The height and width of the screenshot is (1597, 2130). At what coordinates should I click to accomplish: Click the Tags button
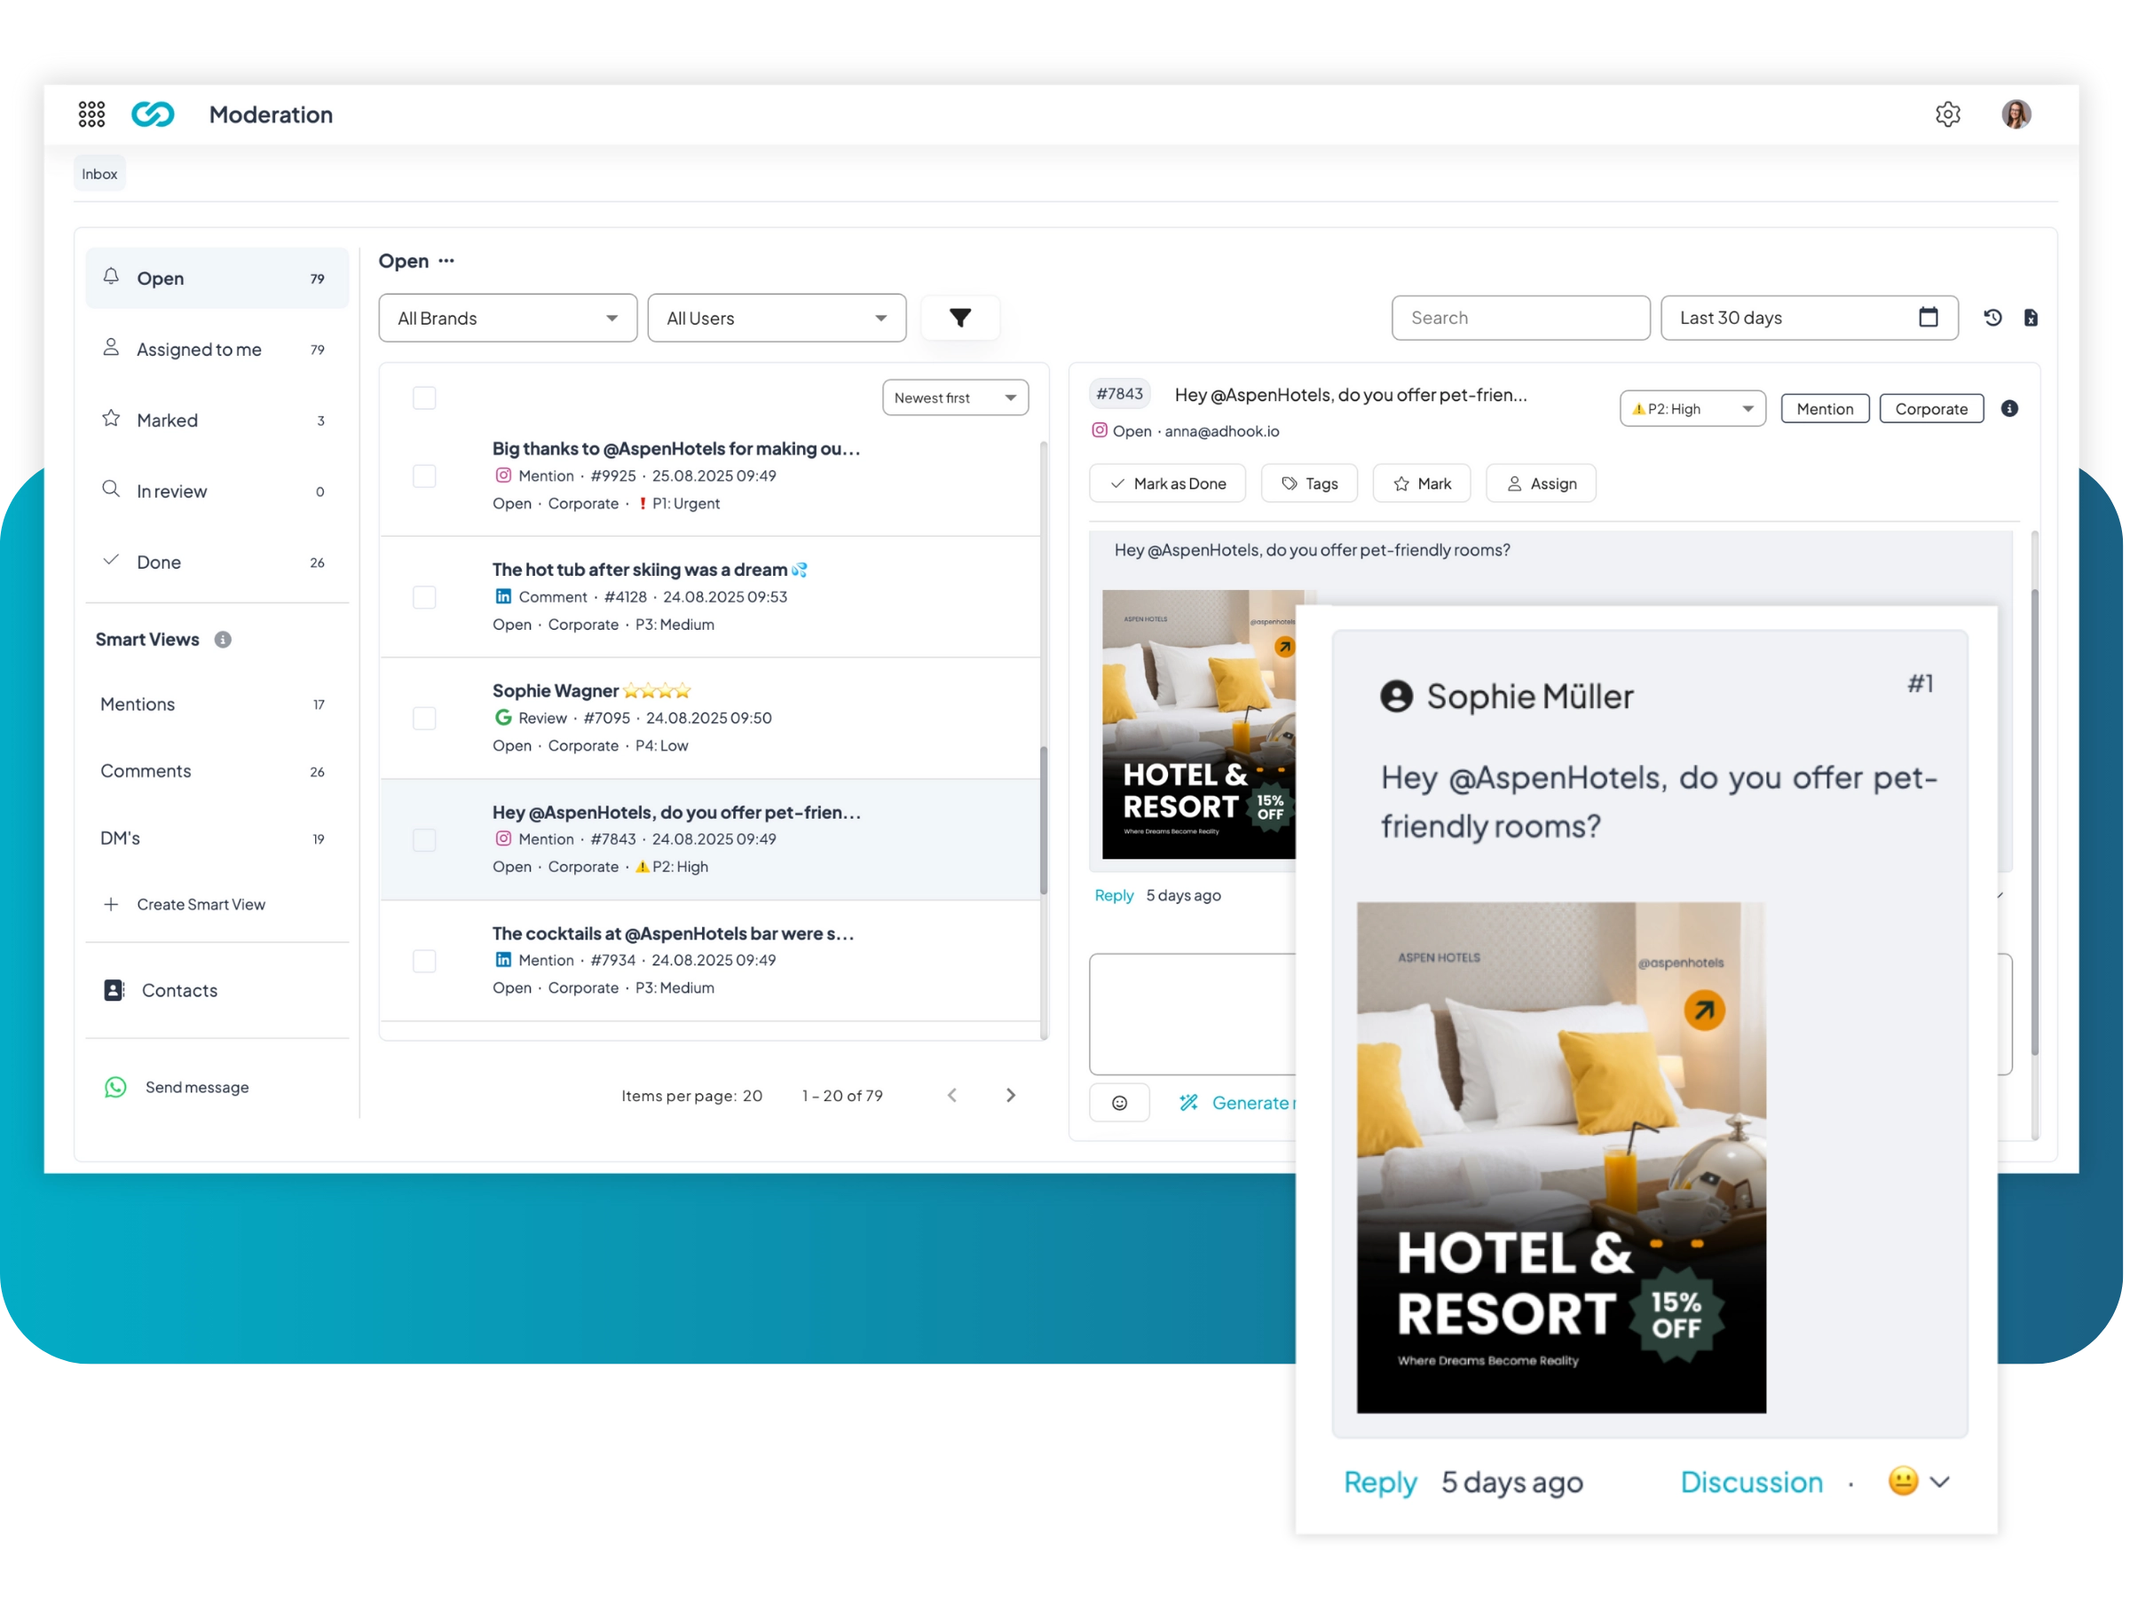coord(1310,484)
